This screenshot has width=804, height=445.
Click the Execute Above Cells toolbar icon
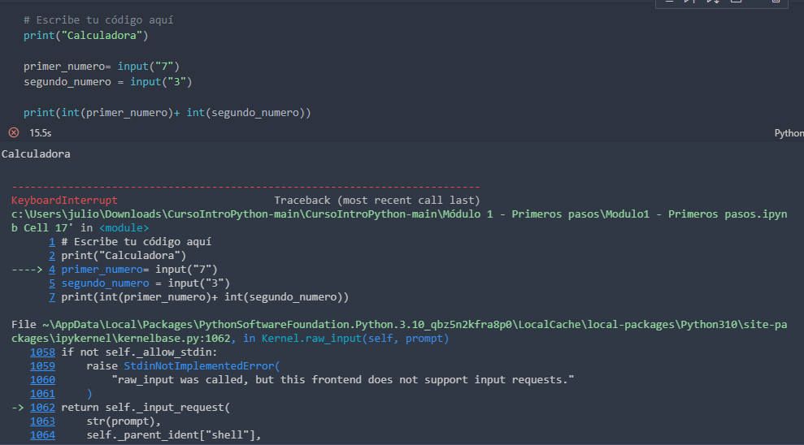tap(689, 2)
